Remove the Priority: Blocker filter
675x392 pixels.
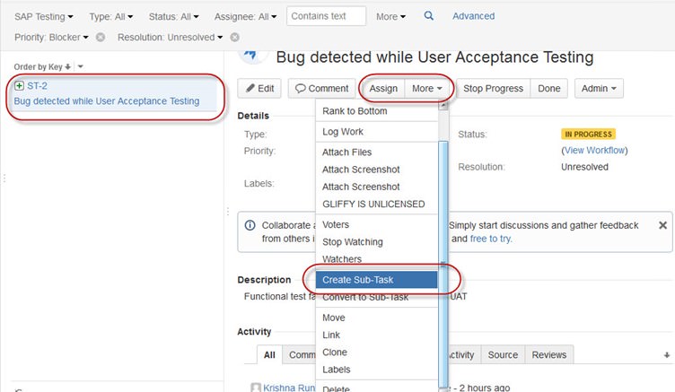[x=101, y=38]
